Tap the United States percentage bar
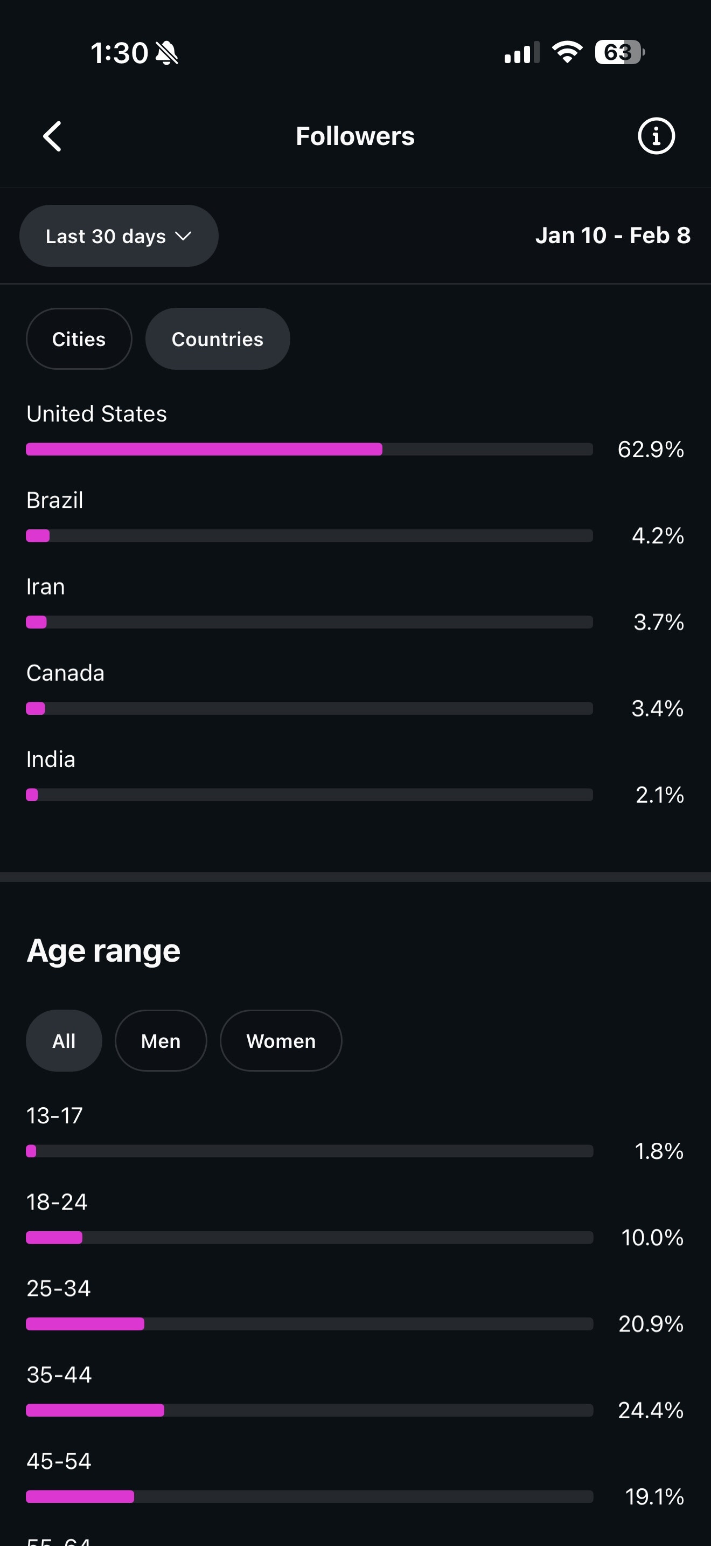711x1546 pixels. 309,449
